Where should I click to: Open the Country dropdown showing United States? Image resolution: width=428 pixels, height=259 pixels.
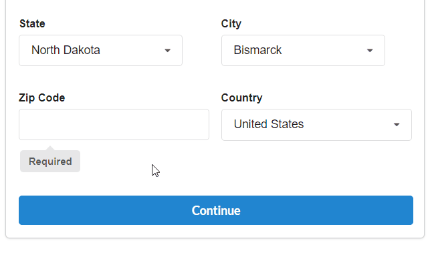pos(316,125)
